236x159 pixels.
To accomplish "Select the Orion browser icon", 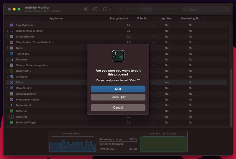I will pyautogui.click(x=12, y=82).
